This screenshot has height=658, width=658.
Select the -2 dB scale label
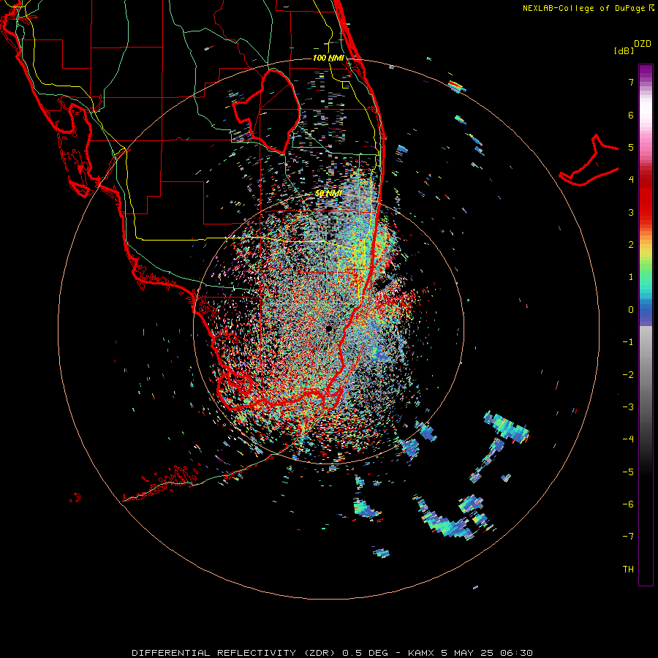click(x=628, y=374)
